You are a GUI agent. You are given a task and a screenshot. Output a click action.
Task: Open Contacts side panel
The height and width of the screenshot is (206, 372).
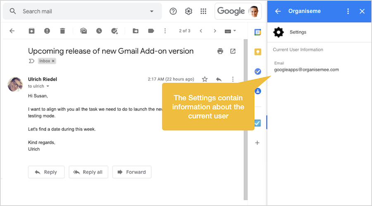click(x=258, y=91)
